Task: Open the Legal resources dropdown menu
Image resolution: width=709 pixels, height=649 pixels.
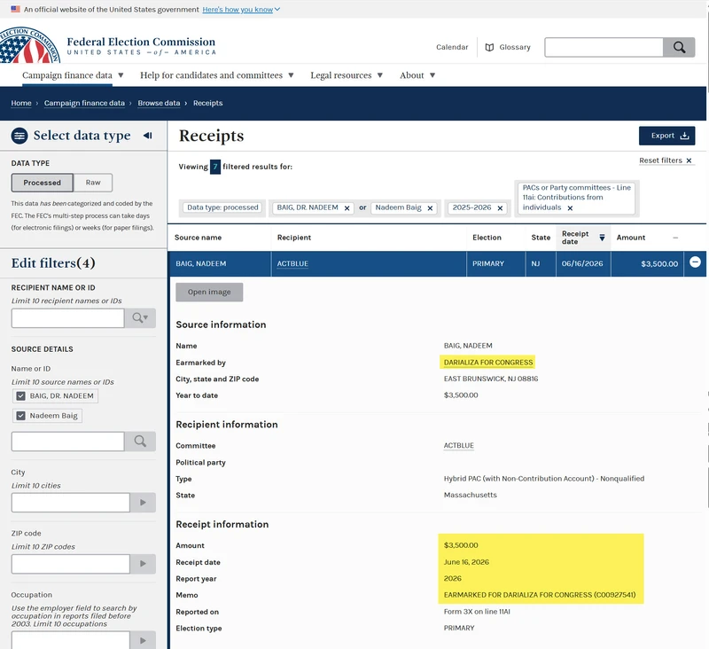Action: [x=347, y=75]
